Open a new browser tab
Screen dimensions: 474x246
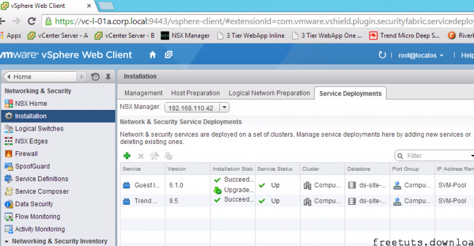(106, 5)
